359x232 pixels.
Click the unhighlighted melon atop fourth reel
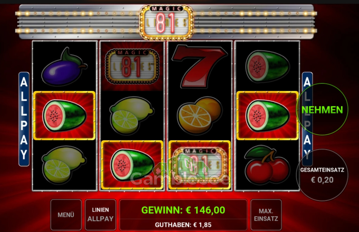pos(267,66)
